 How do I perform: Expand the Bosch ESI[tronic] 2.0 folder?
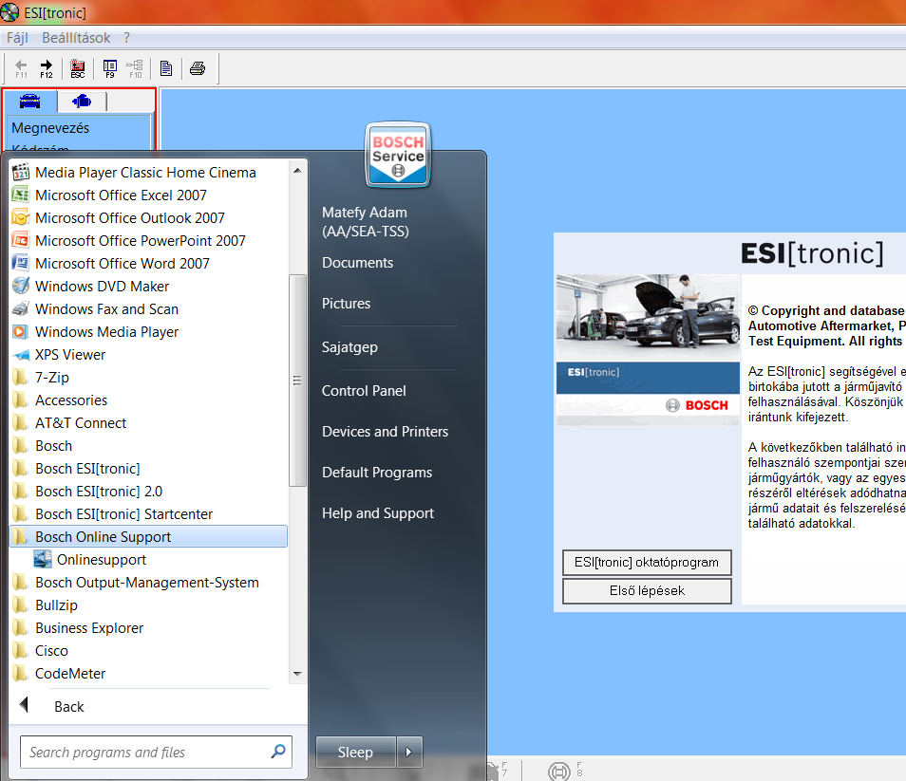tap(148, 492)
